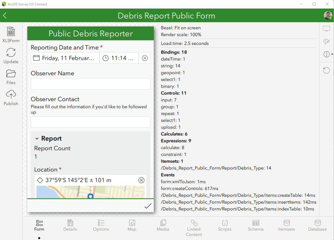The height and width of the screenshot is (240, 334).
Task: Open the display bezel settings icon
Action: pos(326,29)
